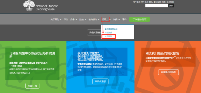Click the 阅读我们的报告 button
The width and height of the screenshot is (201, 93).
click(x=168, y=72)
